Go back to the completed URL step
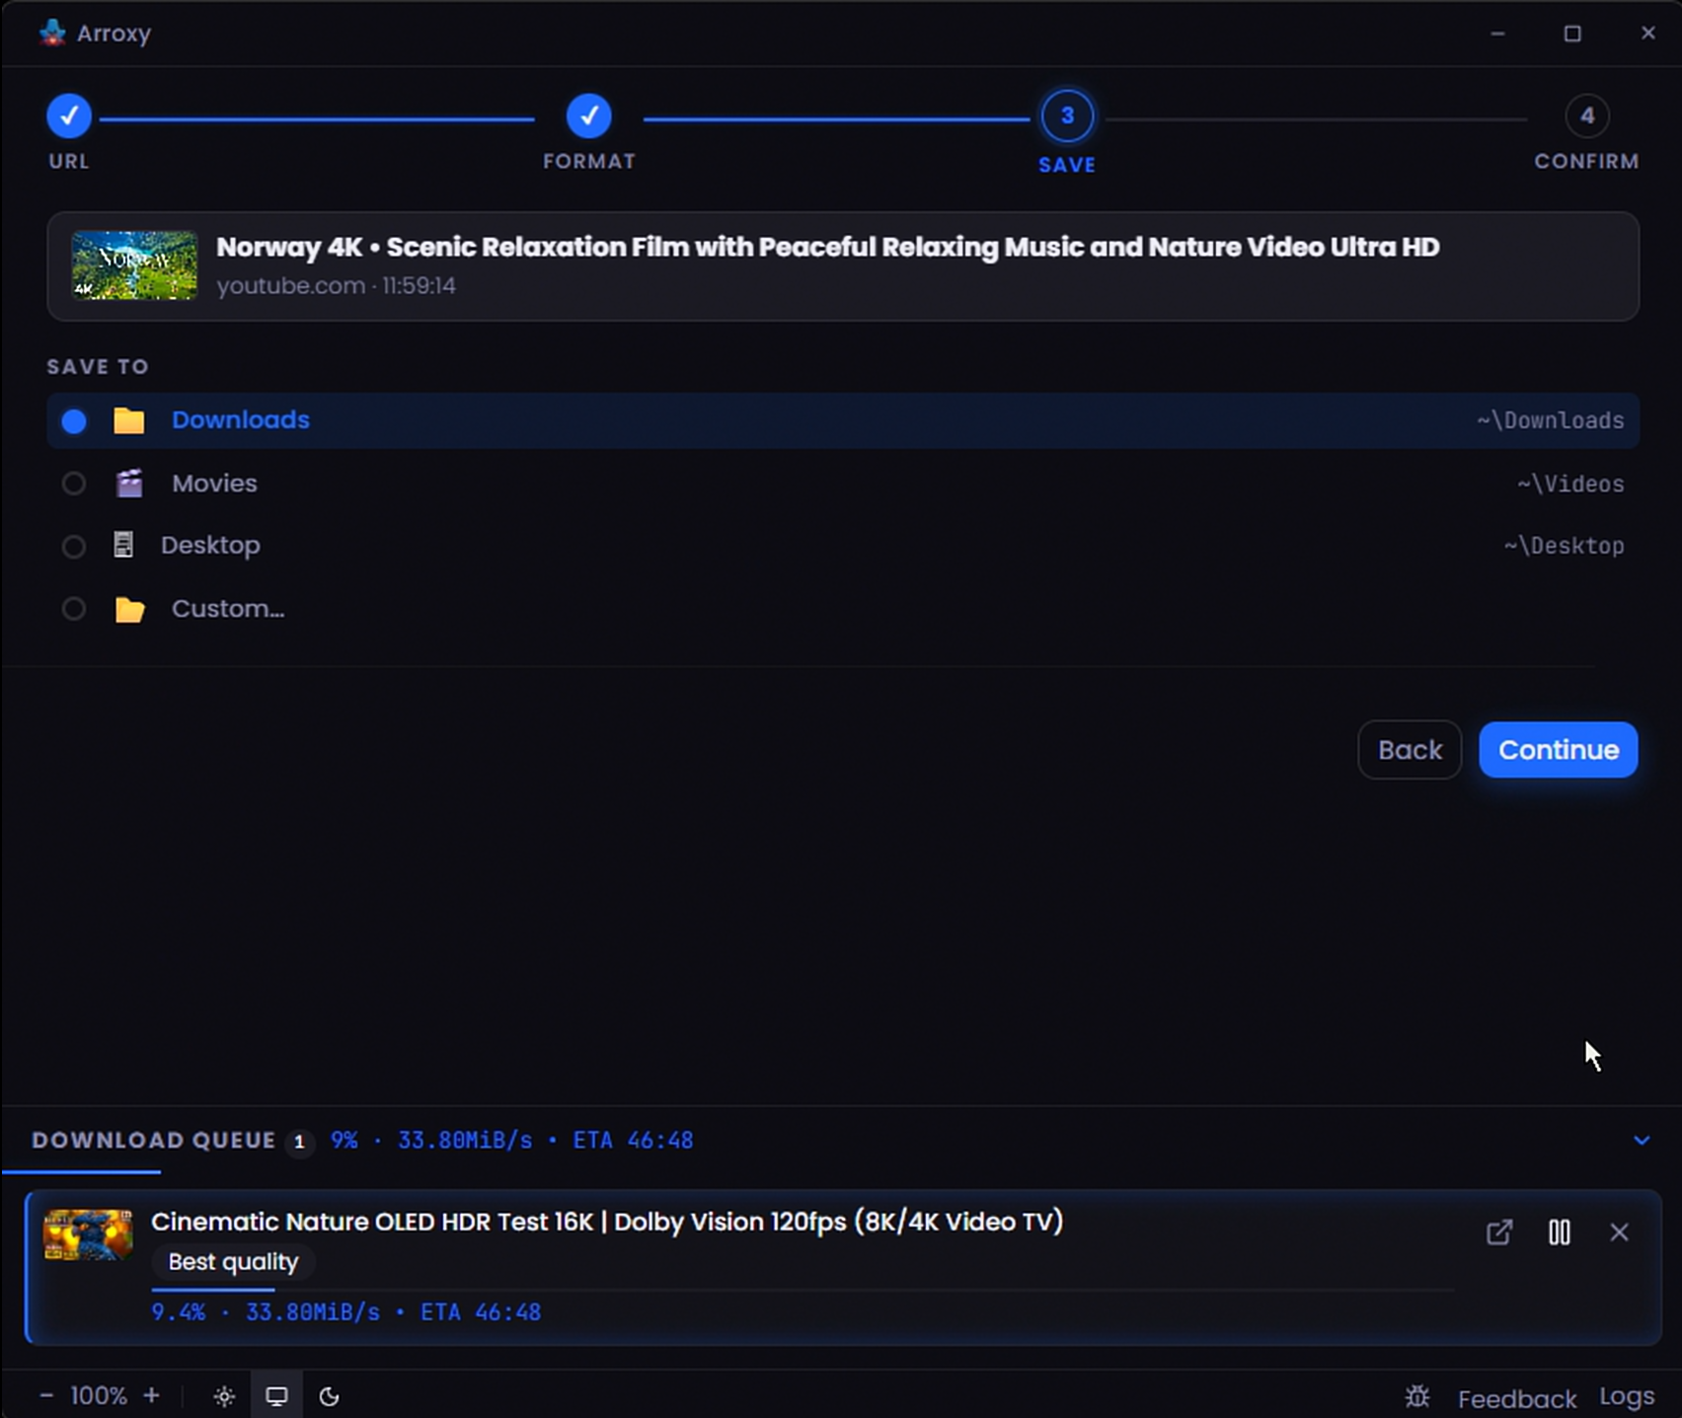The image size is (1682, 1418). click(x=69, y=116)
